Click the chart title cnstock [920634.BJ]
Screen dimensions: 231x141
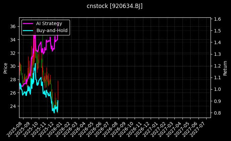[115, 6]
